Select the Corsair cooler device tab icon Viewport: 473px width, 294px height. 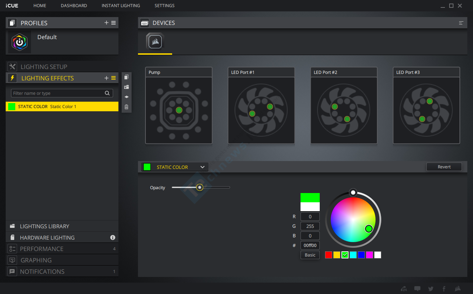click(155, 42)
